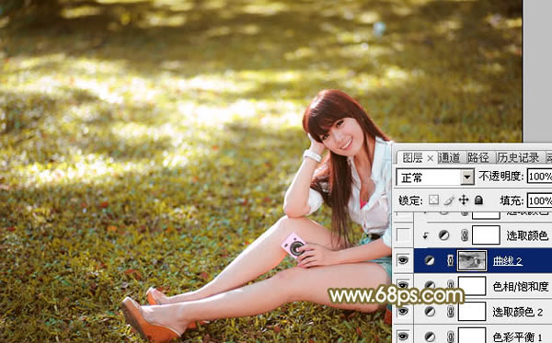
Task: Toggle lock image pixels brush icon
Action: point(449,200)
